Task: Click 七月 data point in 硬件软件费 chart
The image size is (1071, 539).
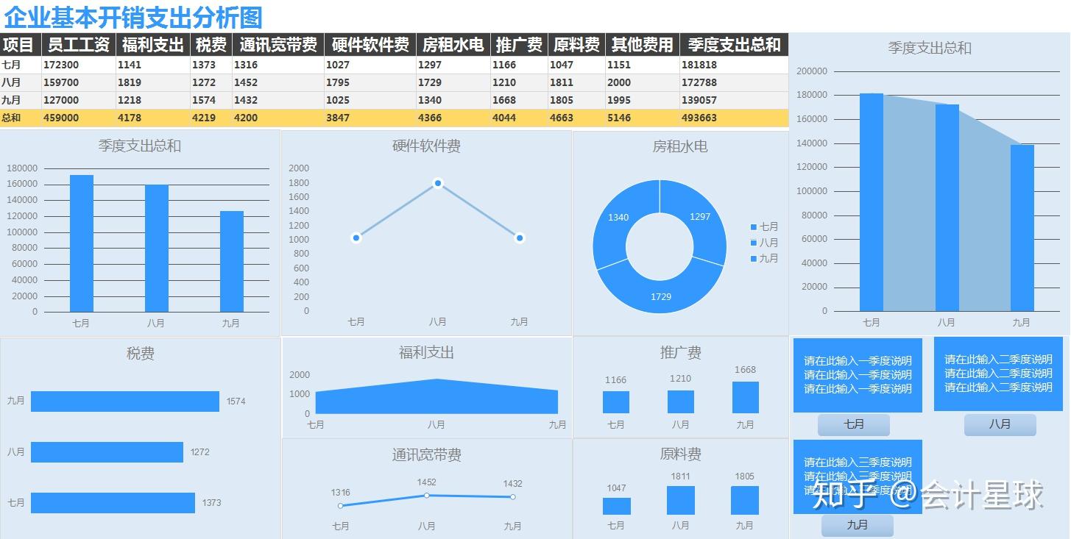Action: pyautogui.click(x=356, y=238)
